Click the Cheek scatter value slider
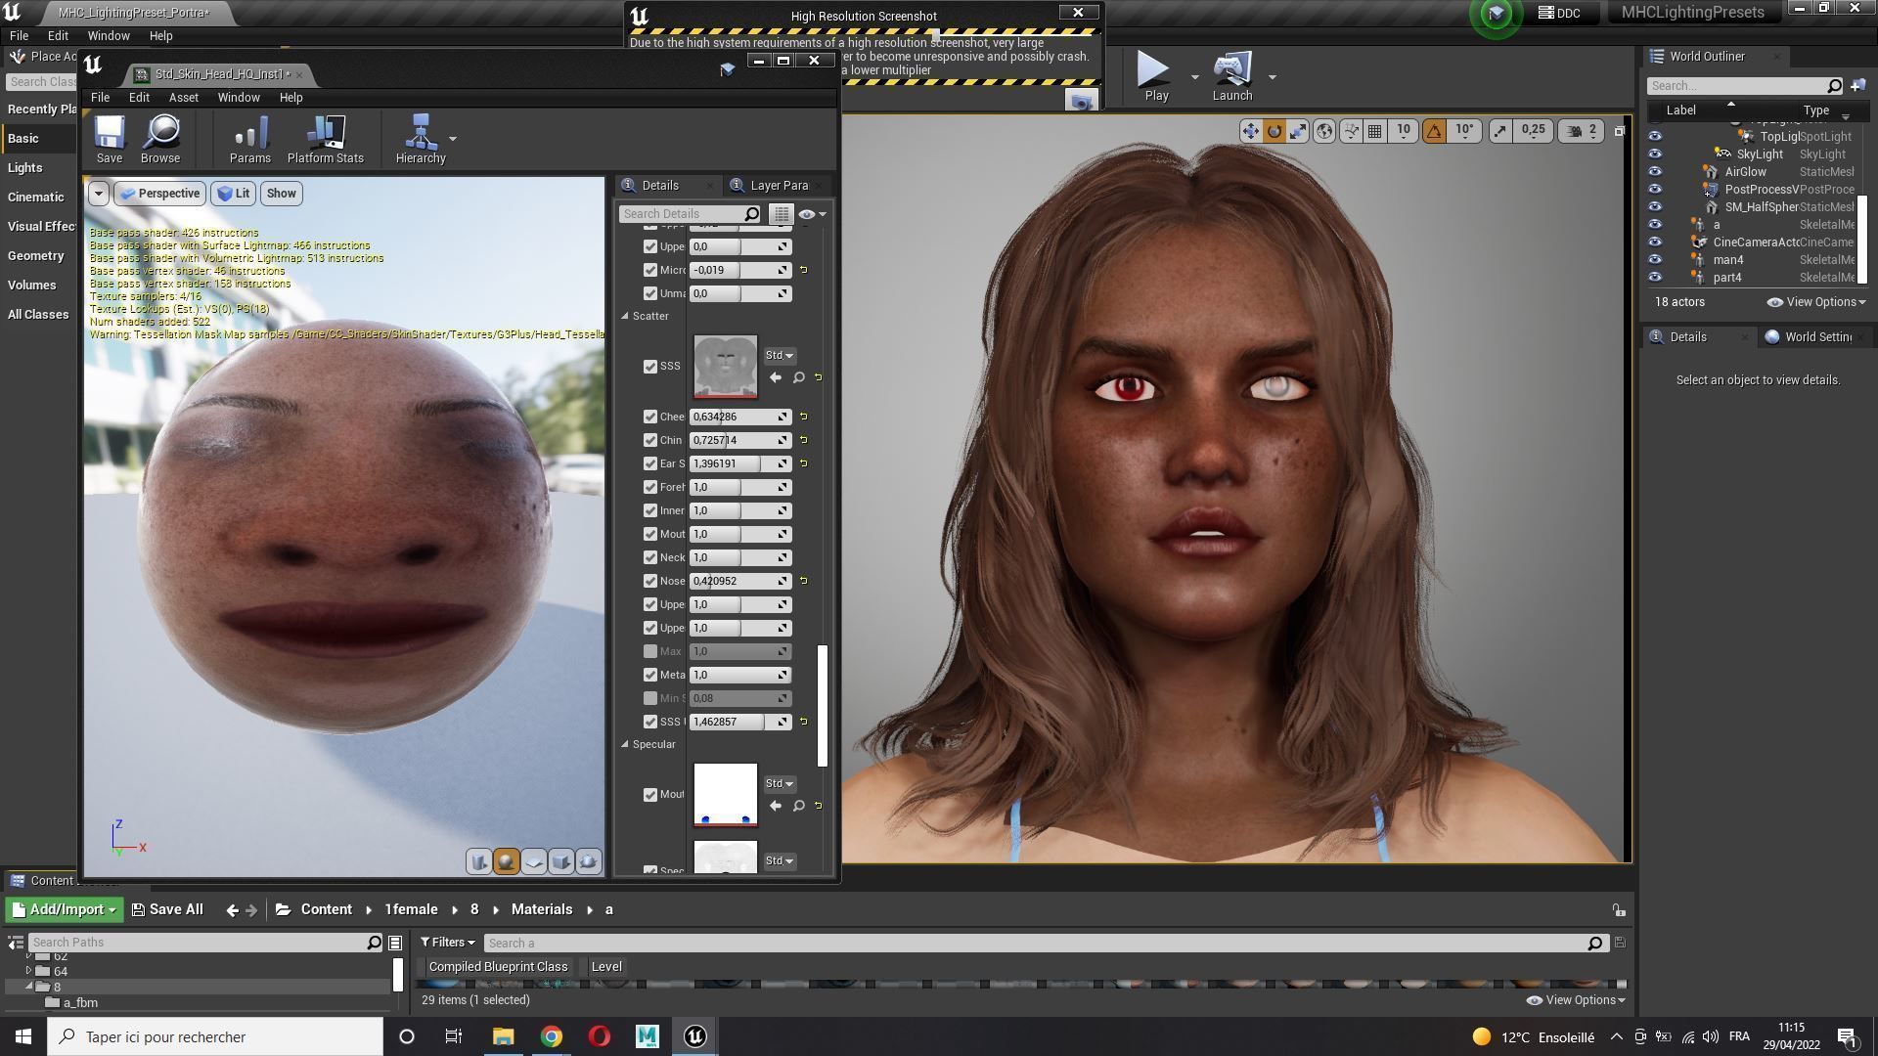The height and width of the screenshot is (1056, 1878). pyautogui.click(x=732, y=418)
